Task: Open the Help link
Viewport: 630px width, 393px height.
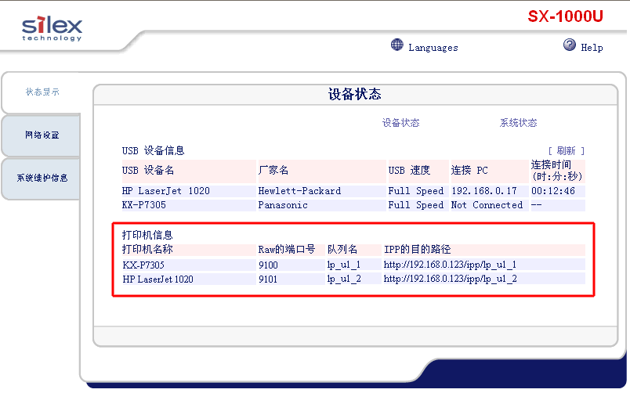Action: click(592, 48)
